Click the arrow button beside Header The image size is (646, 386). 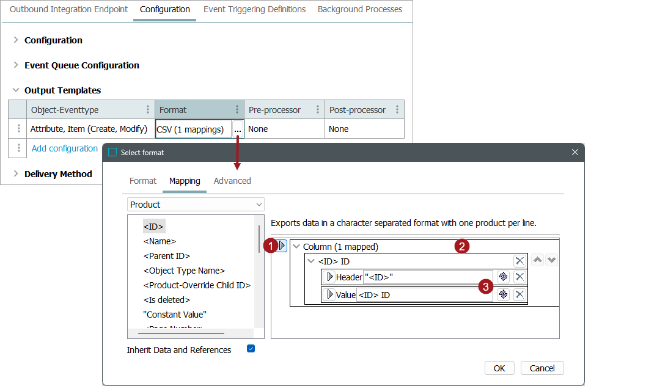click(x=330, y=277)
